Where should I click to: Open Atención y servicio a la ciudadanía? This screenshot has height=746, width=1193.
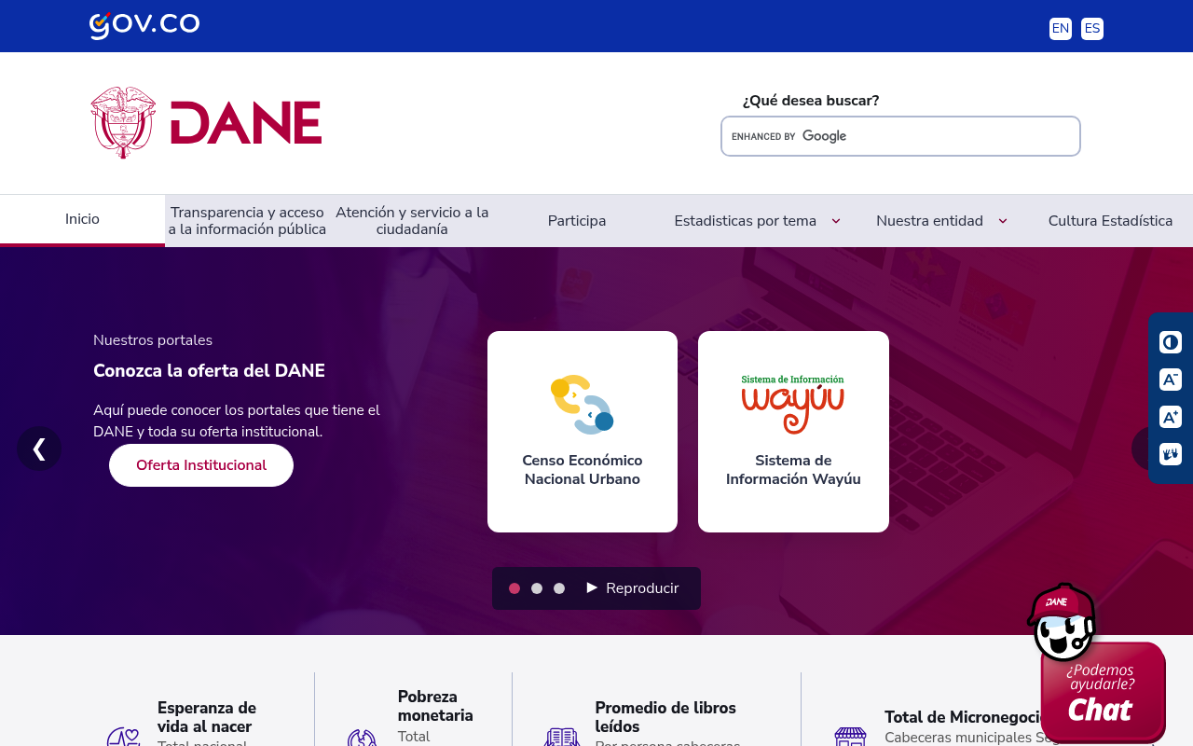click(412, 221)
